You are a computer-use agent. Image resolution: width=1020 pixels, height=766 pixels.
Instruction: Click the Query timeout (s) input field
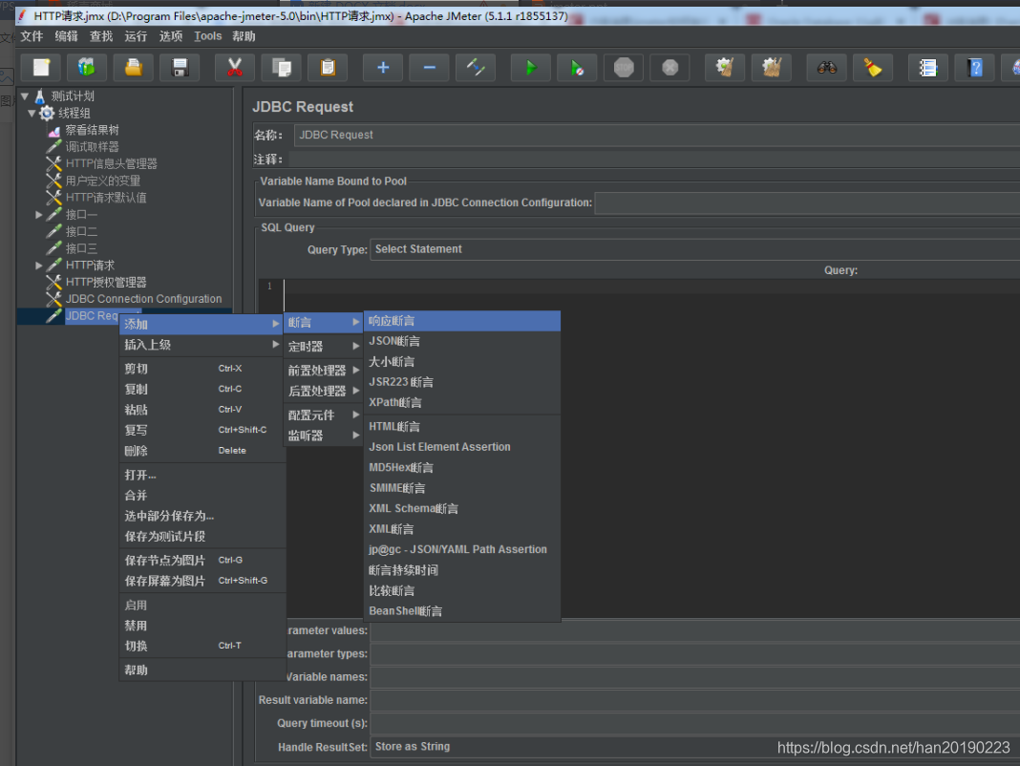[694, 724]
